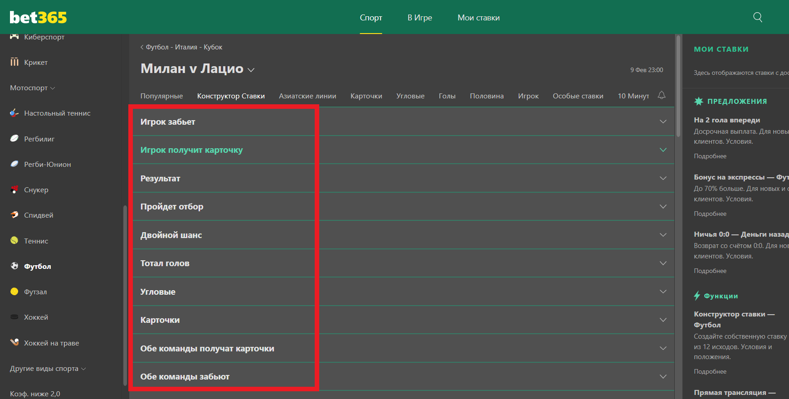Open the Хоккей на траве sidebar entry
This screenshot has height=399, width=789.
51,343
